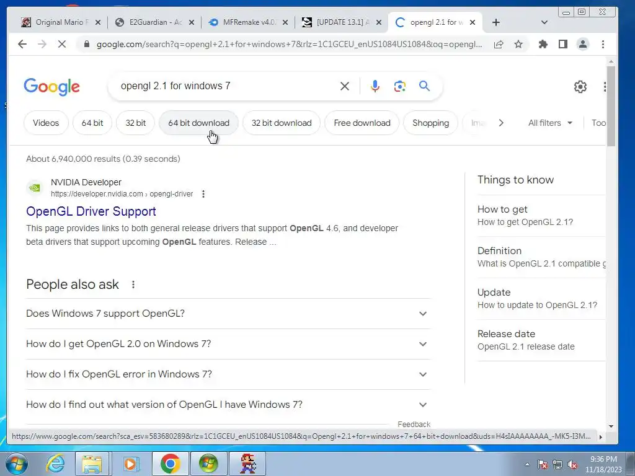Select the Videos filter chip

click(46, 123)
